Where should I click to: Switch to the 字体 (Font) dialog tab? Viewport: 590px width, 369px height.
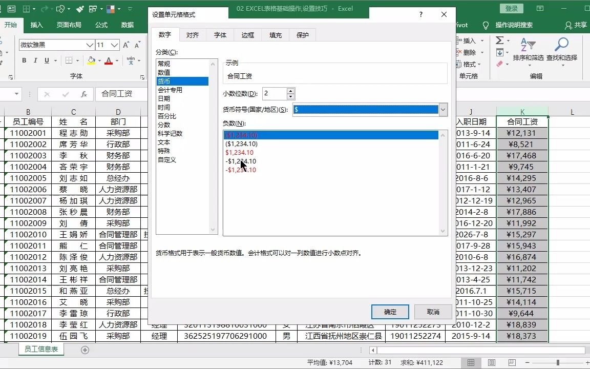(220, 35)
